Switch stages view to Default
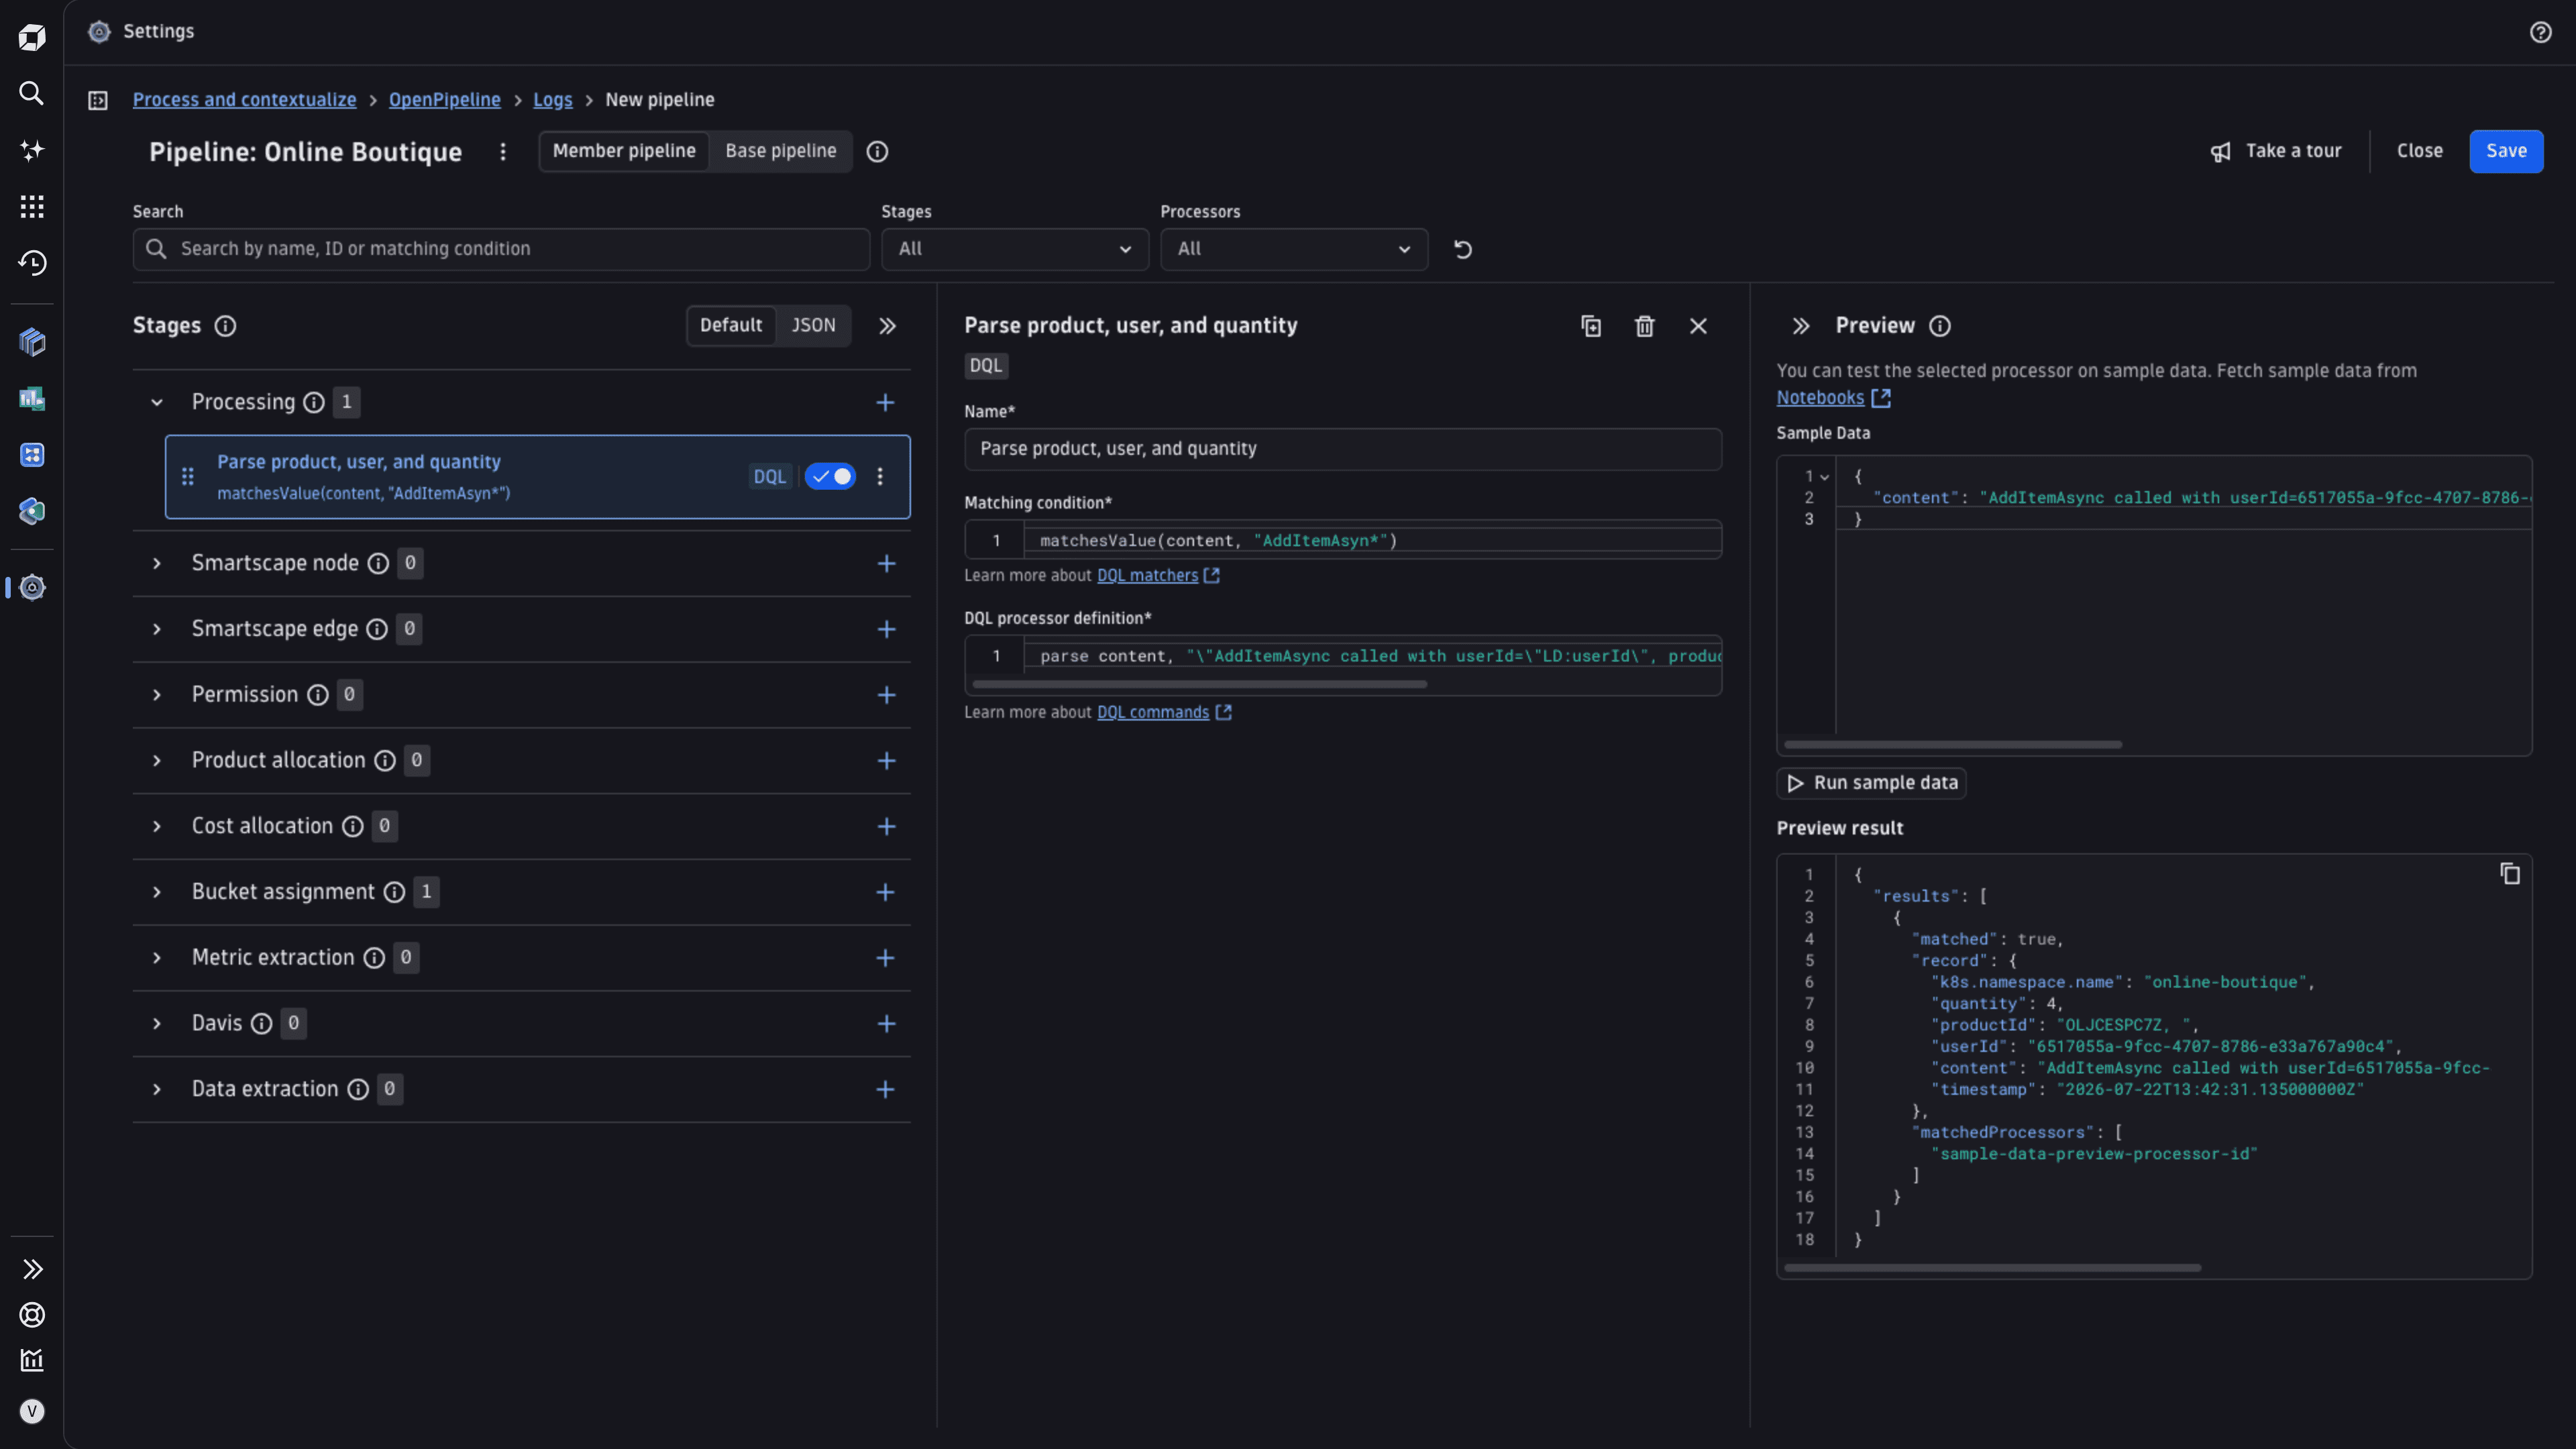The height and width of the screenshot is (1449, 2576). pos(731,325)
